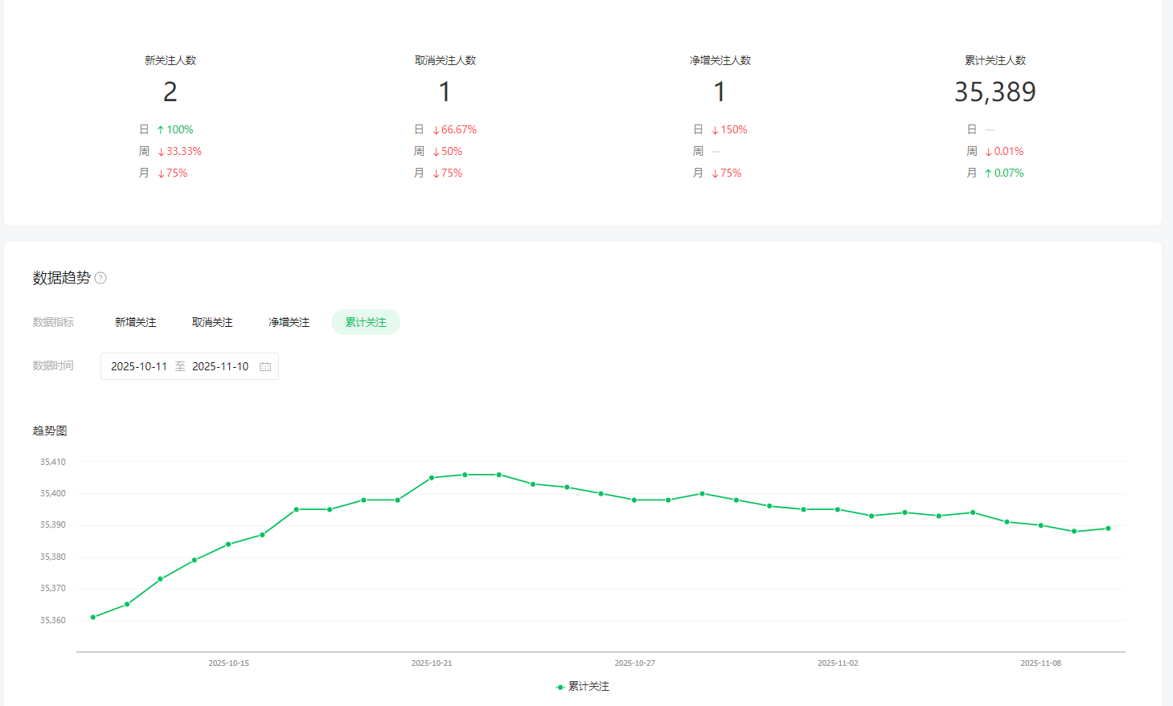Click the first data point on trend line
This screenshot has height=706, width=1173.
point(93,617)
